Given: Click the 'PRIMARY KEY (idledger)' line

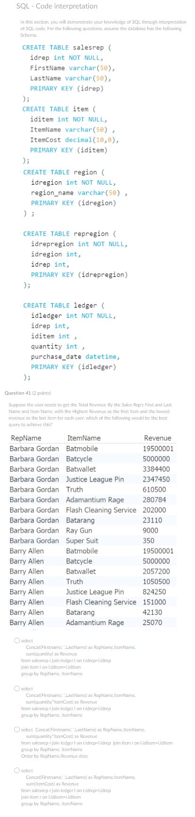Looking at the screenshot, I should click(73, 367).
